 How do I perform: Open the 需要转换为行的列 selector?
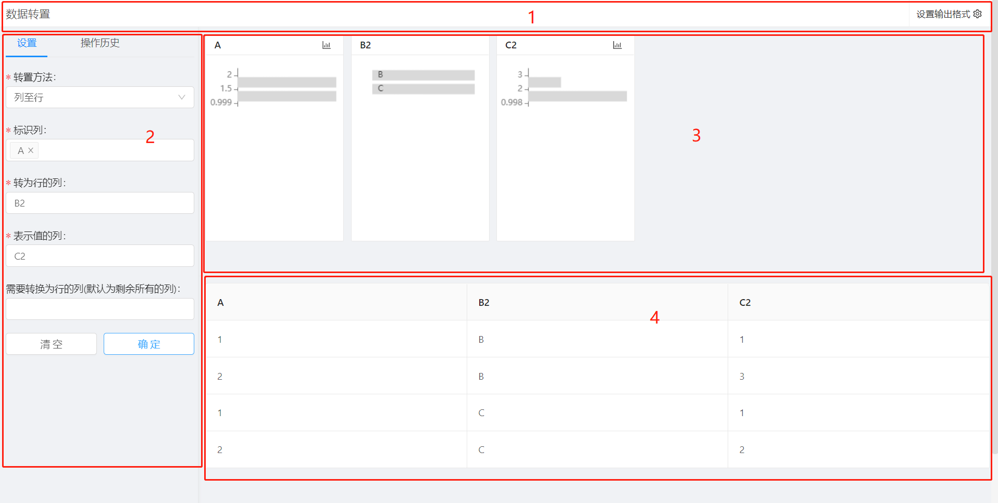pyautogui.click(x=99, y=309)
